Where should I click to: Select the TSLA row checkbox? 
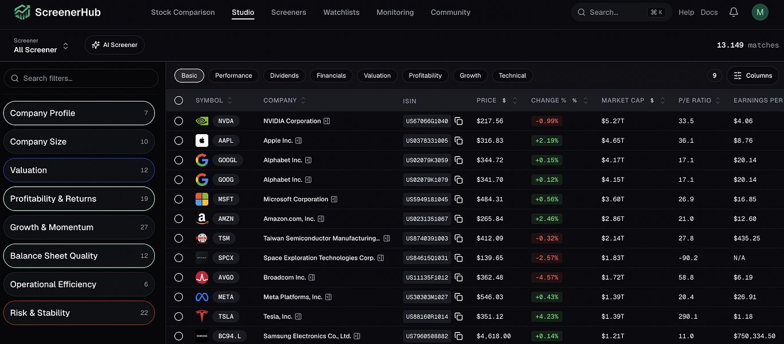coord(178,316)
